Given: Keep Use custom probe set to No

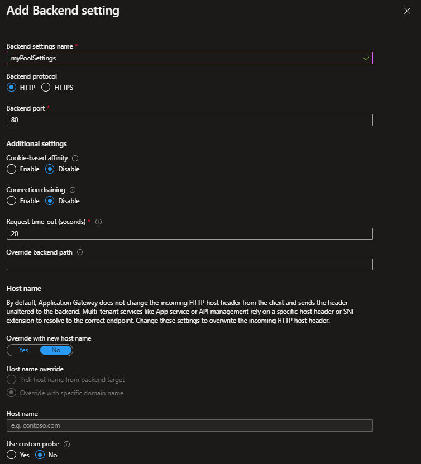Looking at the screenshot, I should pos(39,455).
